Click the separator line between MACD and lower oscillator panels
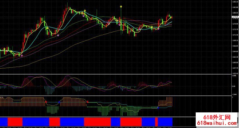 (116, 96)
